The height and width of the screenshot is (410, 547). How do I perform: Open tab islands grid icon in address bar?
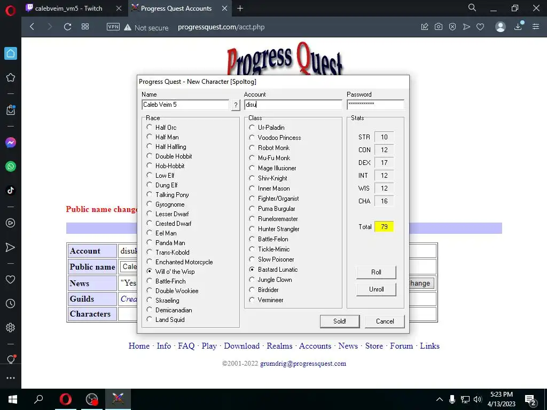pyautogui.click(x=85, y=27)
